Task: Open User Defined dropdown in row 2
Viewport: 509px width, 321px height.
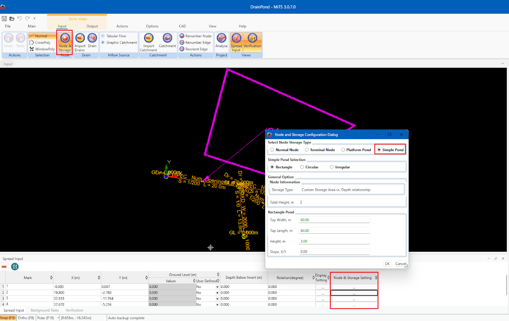Action: [x=217, y=293]
